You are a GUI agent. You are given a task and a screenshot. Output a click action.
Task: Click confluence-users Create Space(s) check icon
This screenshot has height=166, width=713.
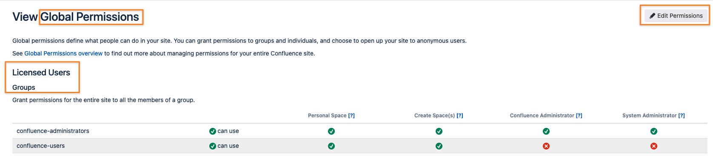pos(439,146)
